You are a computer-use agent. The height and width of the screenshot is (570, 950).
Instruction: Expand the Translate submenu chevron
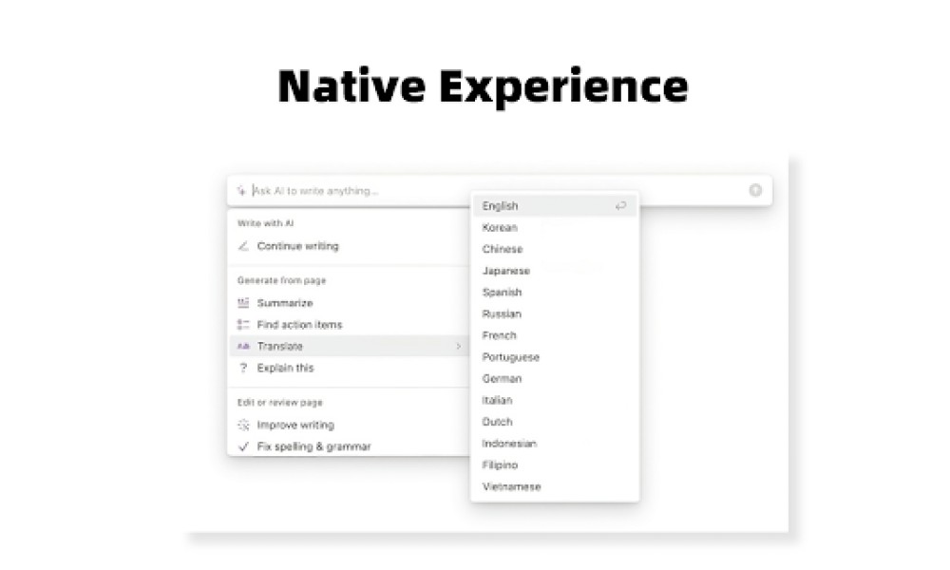[459, 347]
